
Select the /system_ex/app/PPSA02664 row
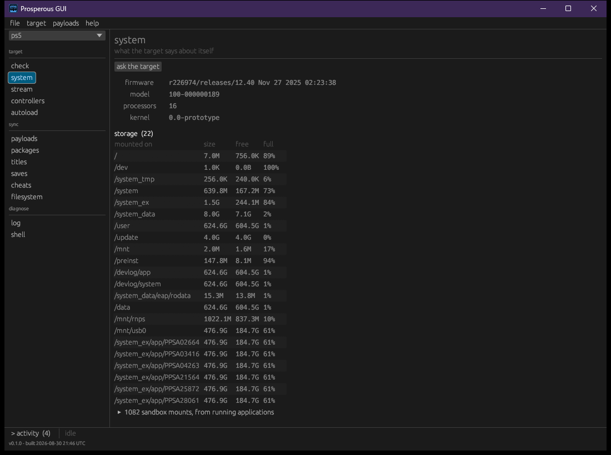coord(201,342)
